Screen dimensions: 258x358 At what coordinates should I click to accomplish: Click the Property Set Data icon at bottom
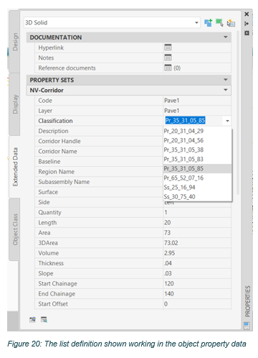click(x=44, y=319)
